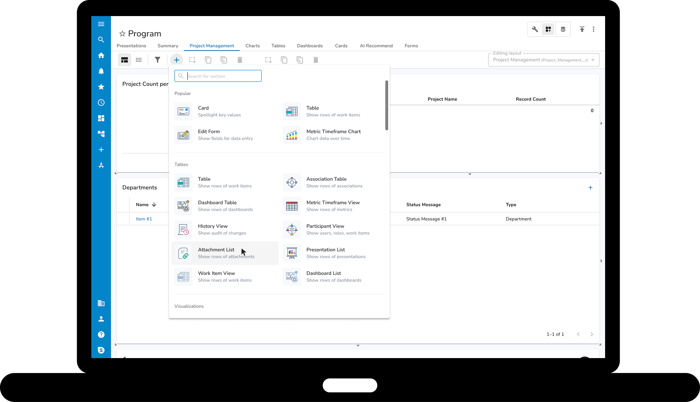Open user profile icon in sidebar

pos(101,319)
